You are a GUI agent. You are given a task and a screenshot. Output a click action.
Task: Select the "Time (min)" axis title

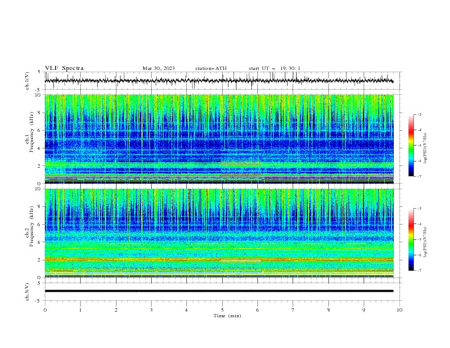pyautogui.click(x=227, y=316)
